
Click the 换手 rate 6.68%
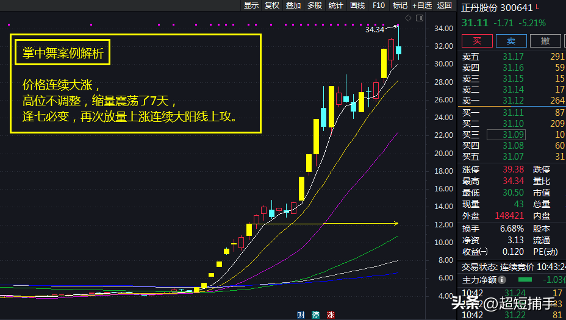pyautogui.click(x=512, y=229)
